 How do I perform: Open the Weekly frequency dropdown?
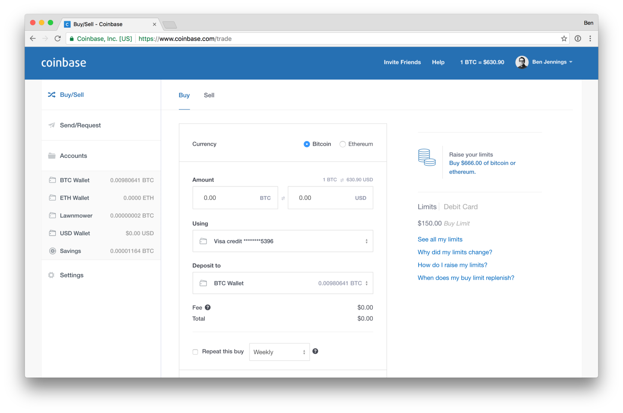point(279,352)
